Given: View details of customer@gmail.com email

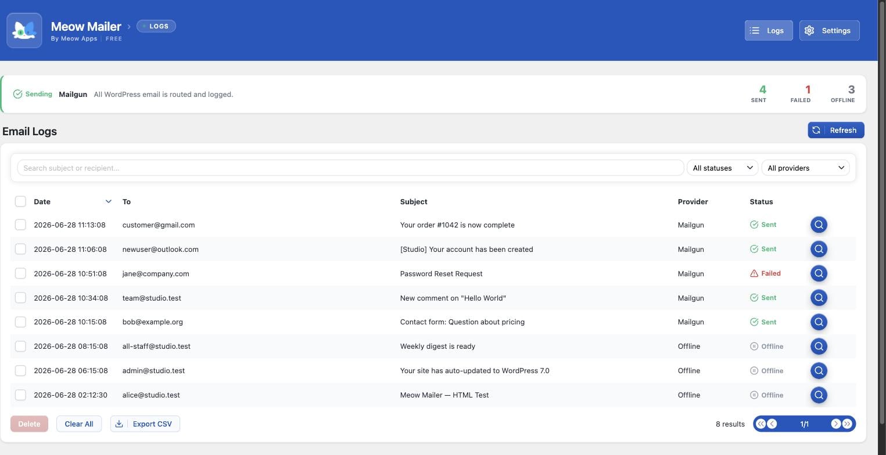Looking at the screenshot, I should click(x=819, y=225).
